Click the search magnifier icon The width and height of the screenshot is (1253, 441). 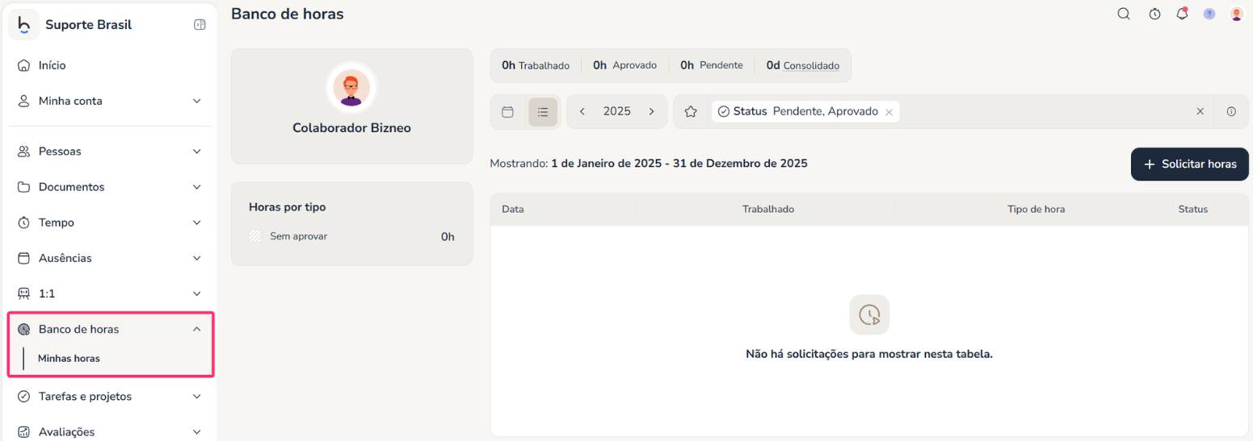[1124, 14]
